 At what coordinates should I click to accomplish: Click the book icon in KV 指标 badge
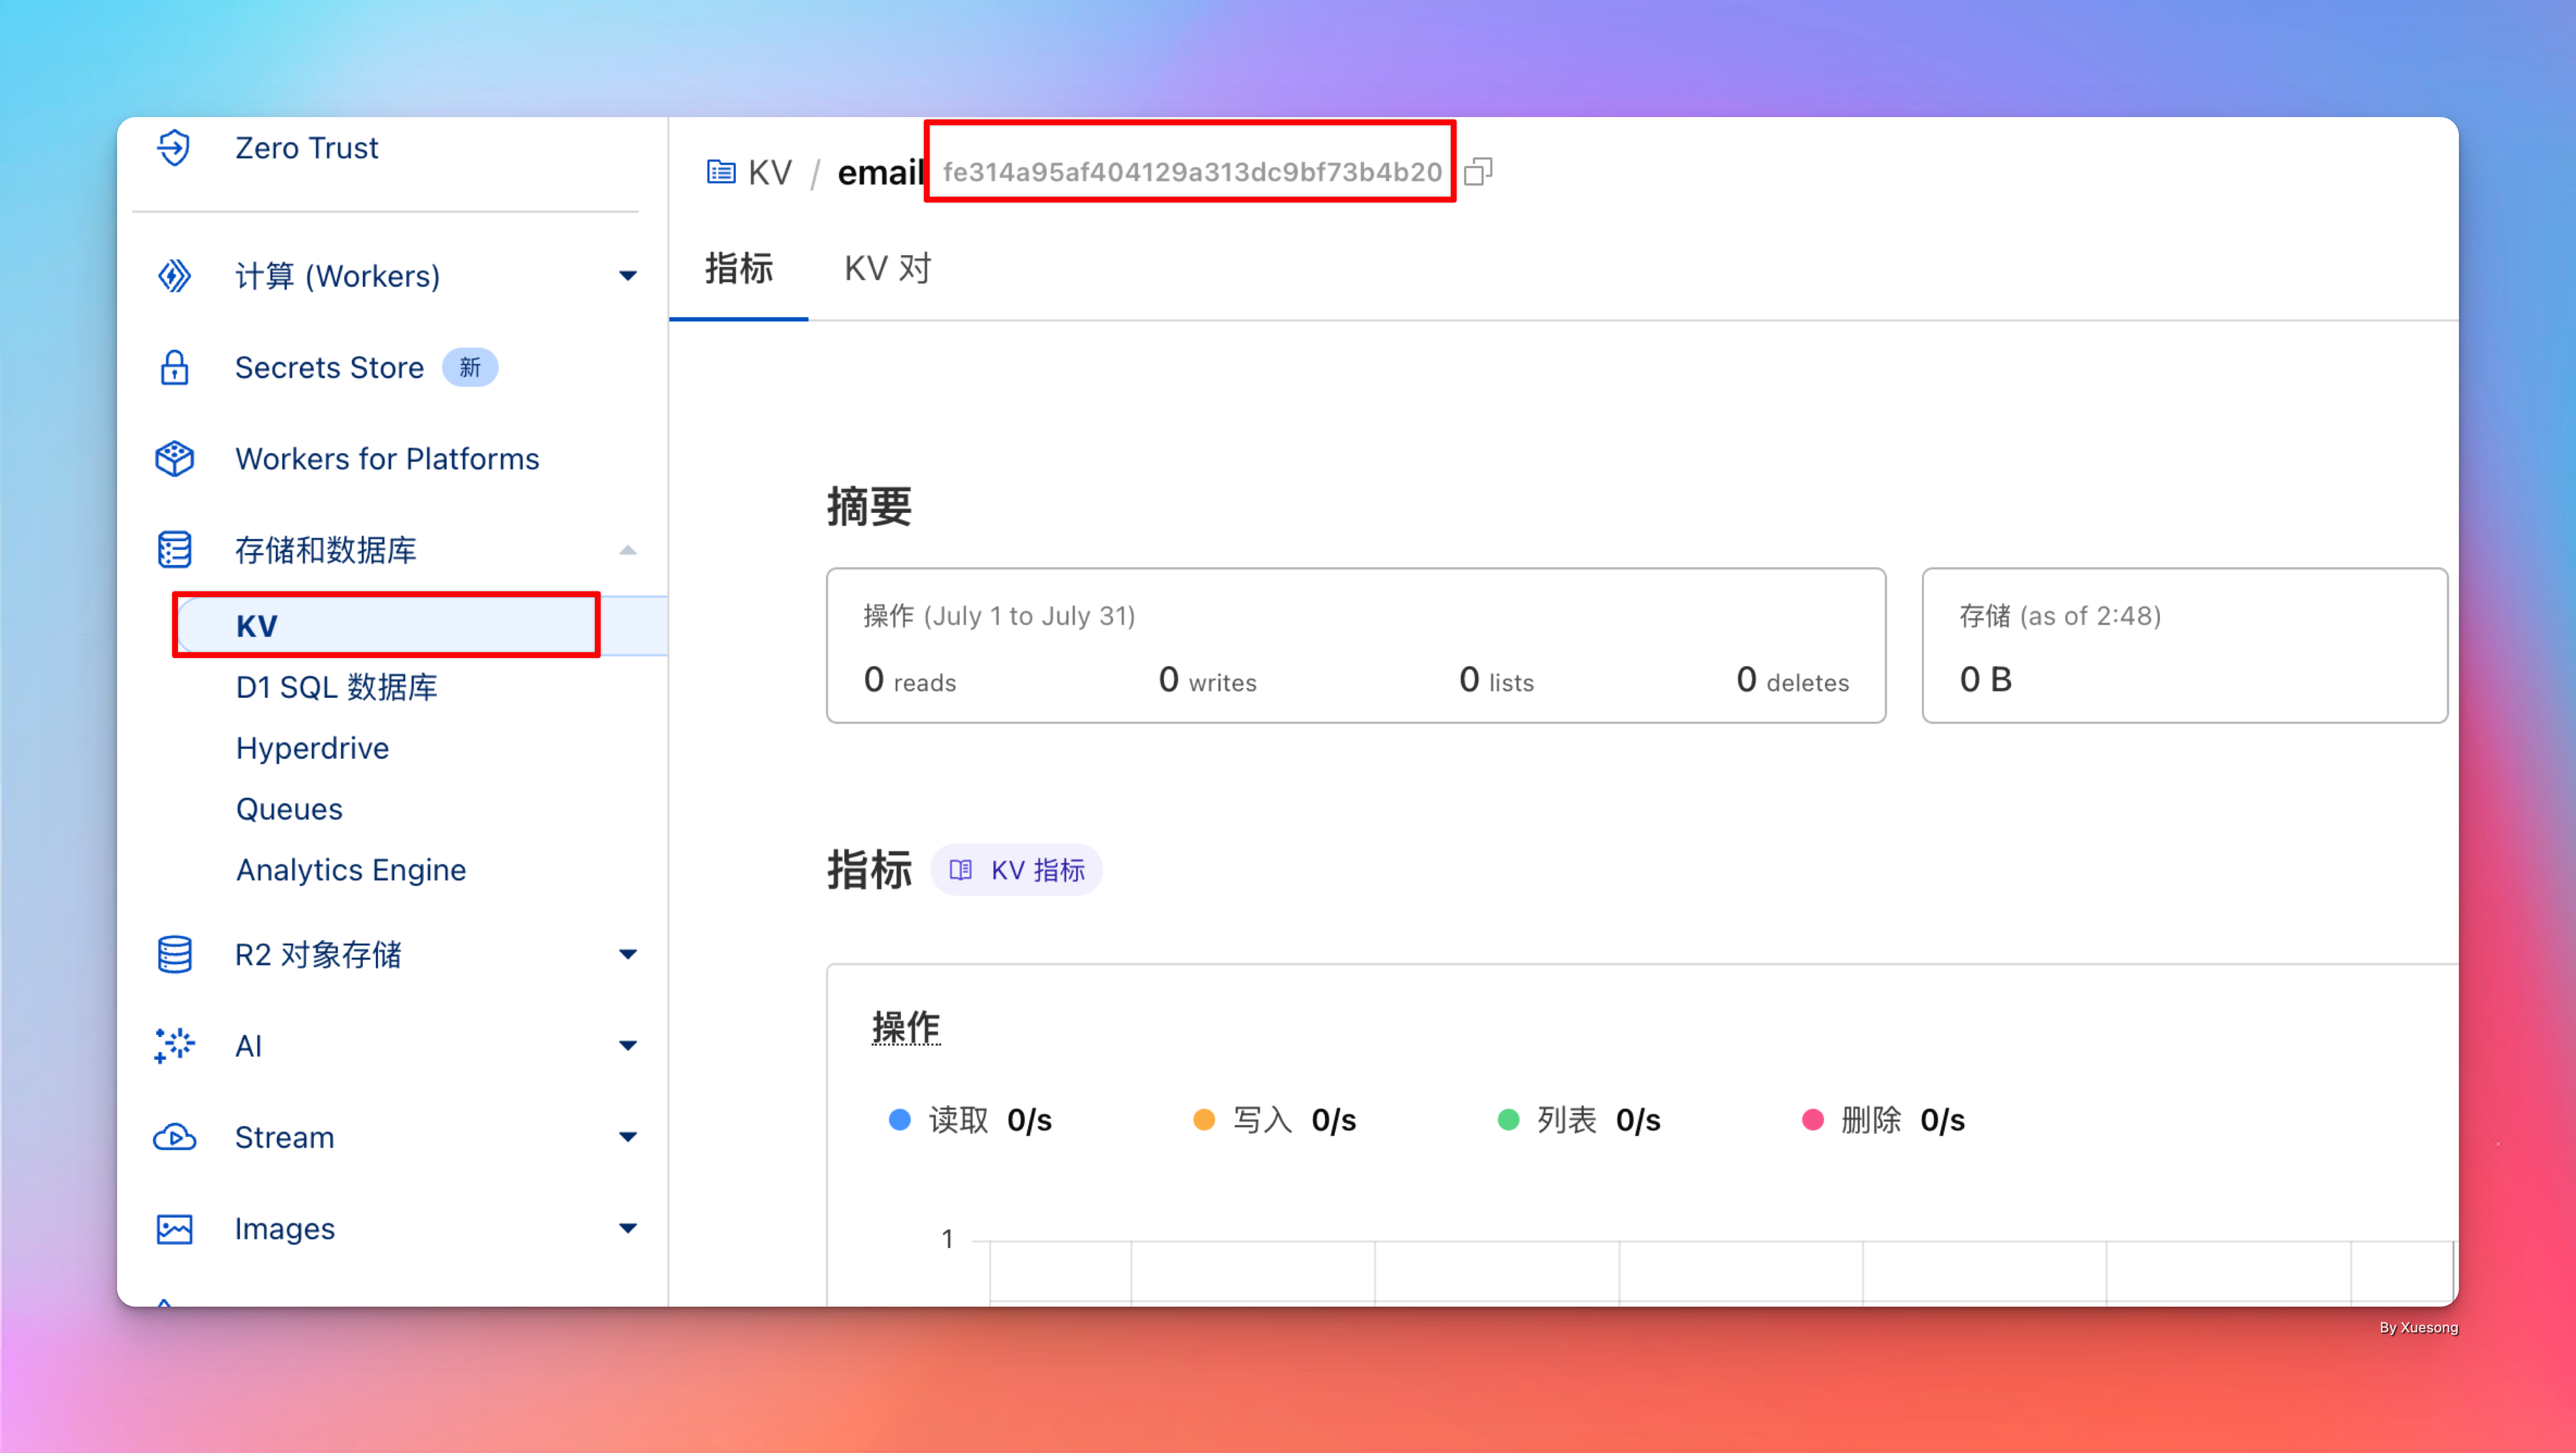pos(960,870)
